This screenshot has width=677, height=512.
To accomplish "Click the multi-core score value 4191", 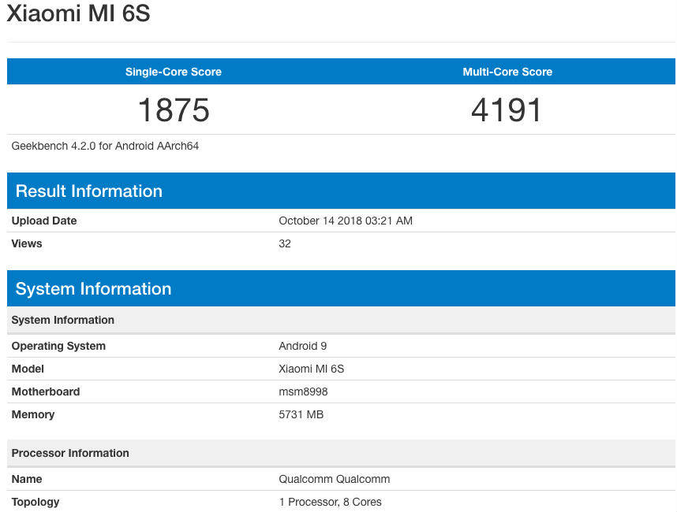I will 507,109.
